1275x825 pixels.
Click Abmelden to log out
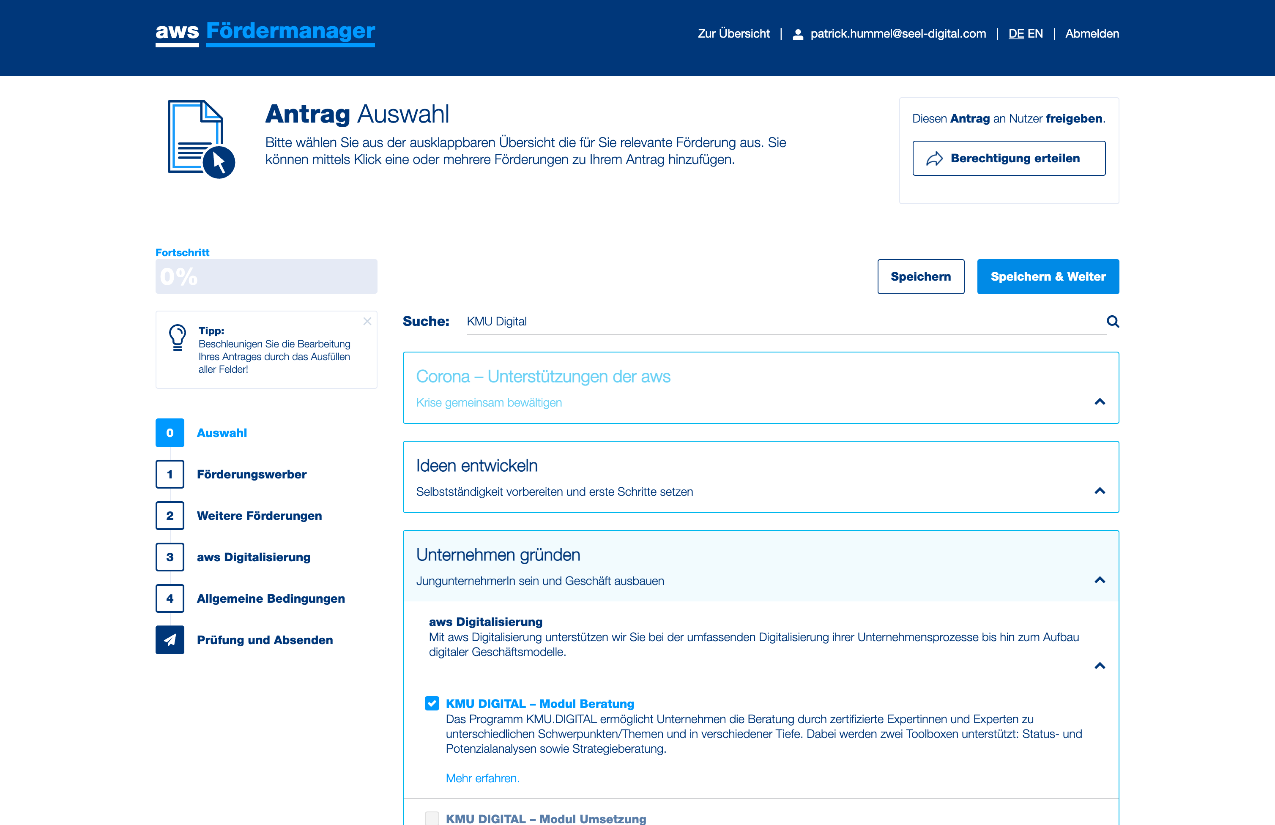1092,34
